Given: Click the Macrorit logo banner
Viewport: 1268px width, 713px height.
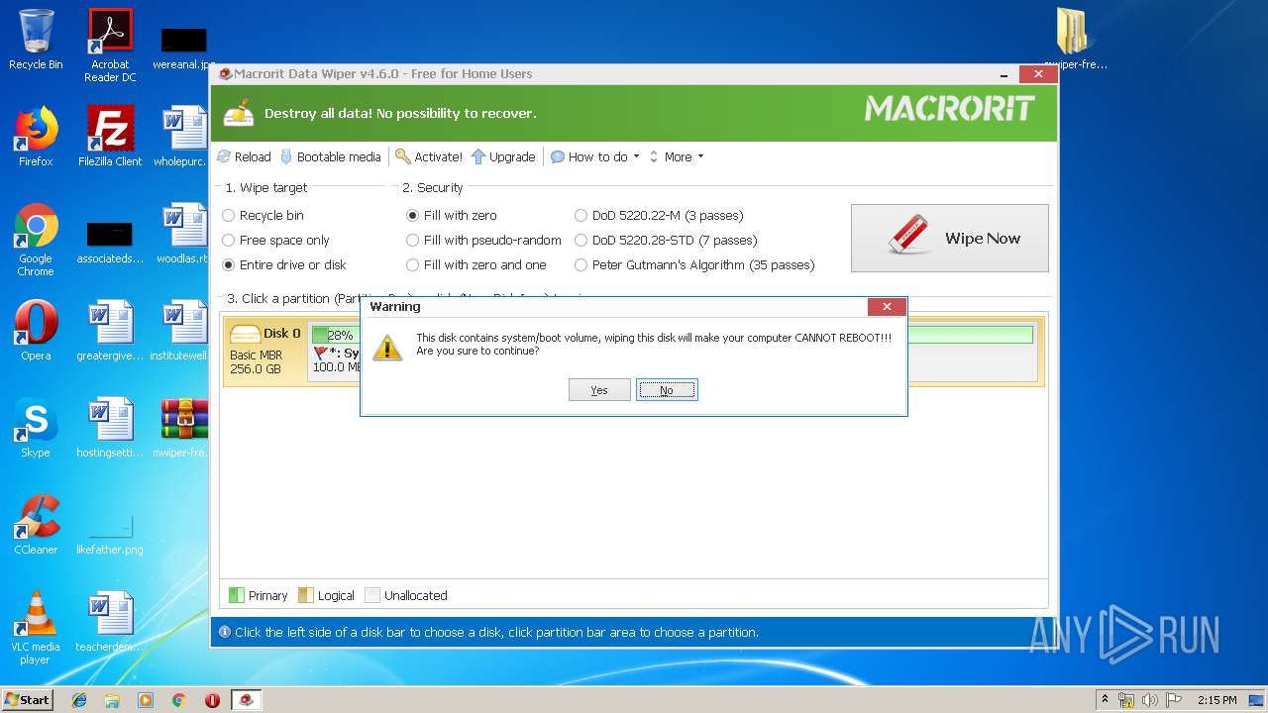Looking at the screenshot, I should 949,109.
